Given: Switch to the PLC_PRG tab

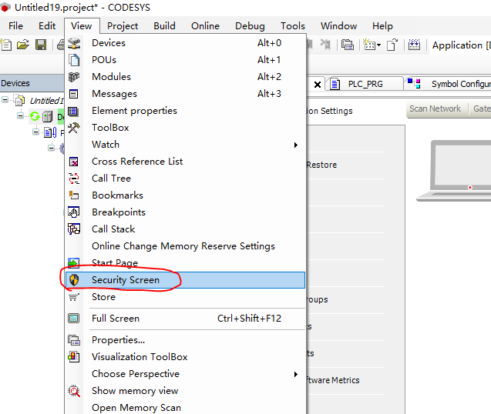Looking at the screenshot, I should pyautogui.click(x=365, y=84).
